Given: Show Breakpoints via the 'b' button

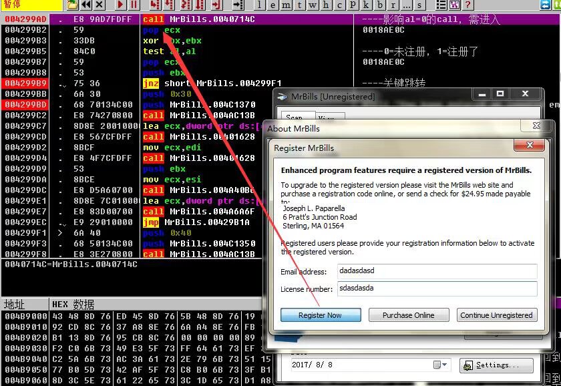Looking at the screenshot, I should pyautogui.click(x=379, y=5).
